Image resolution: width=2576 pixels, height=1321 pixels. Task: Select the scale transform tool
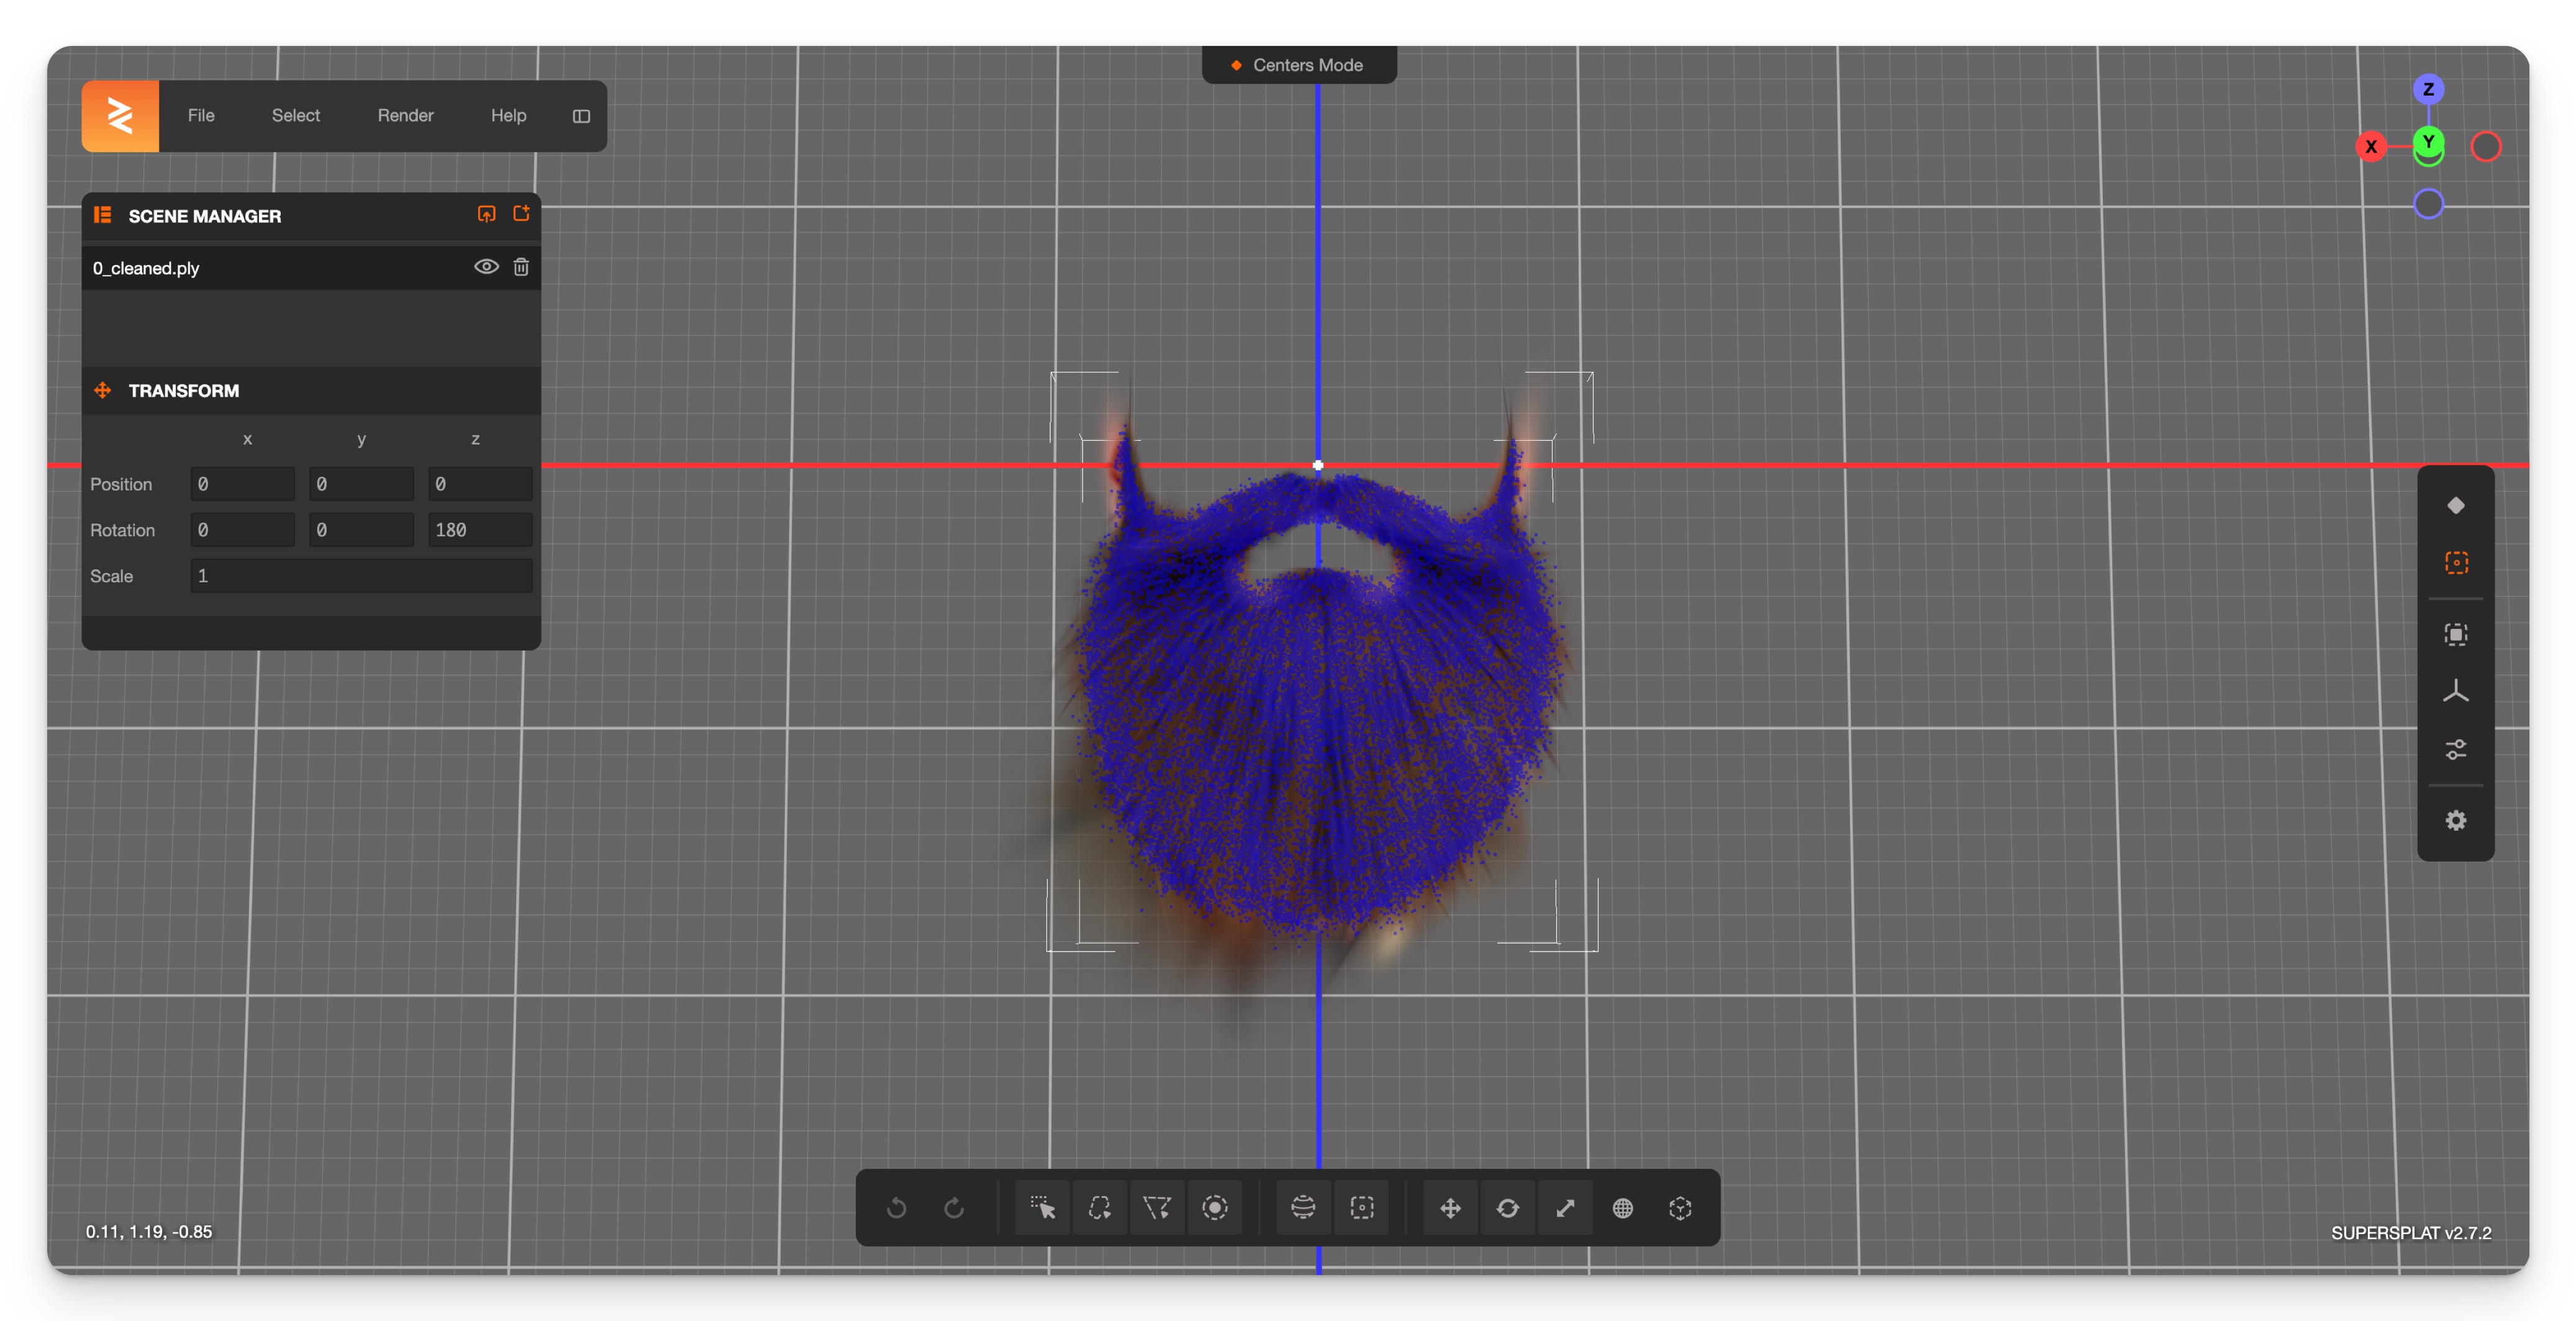coord(1565,1208)
